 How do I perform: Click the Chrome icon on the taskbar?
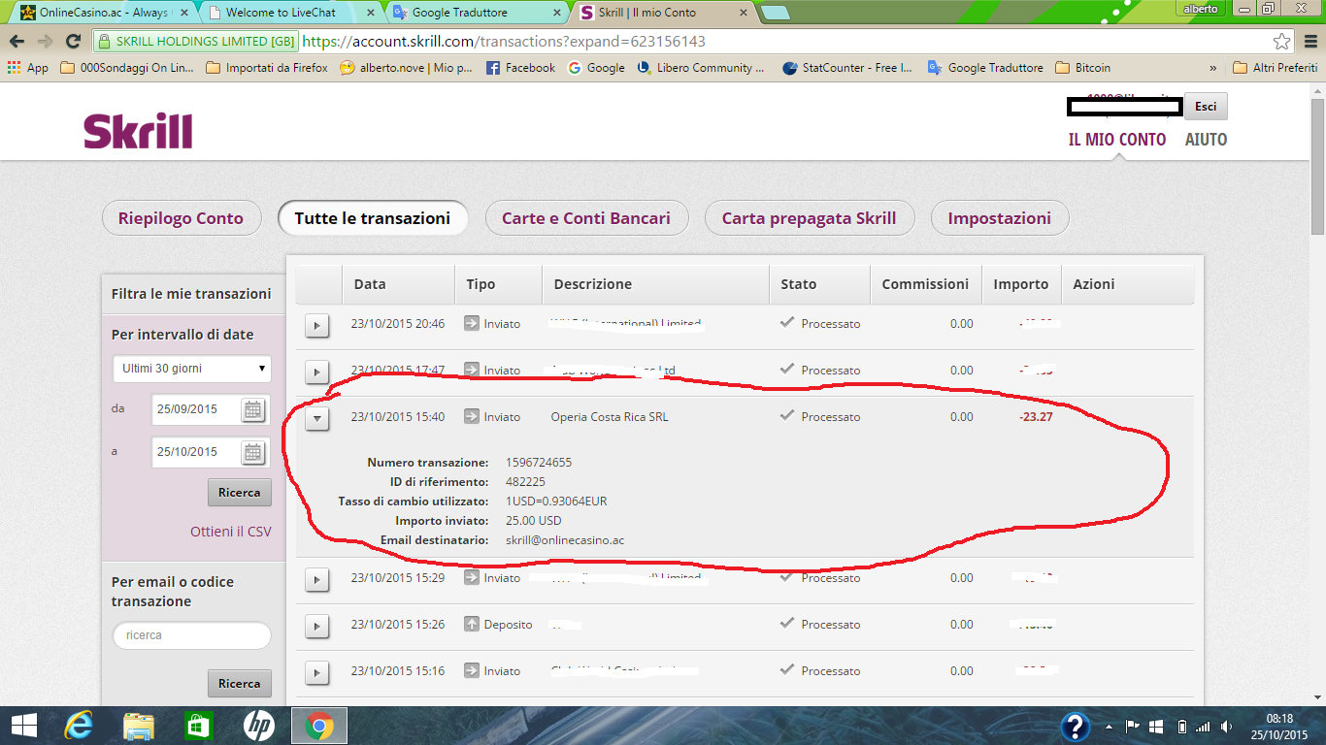click(319, 726)
